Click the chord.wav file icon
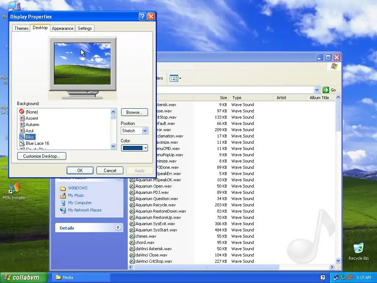This screenshot has height=283, width=377. click(132, 242)
